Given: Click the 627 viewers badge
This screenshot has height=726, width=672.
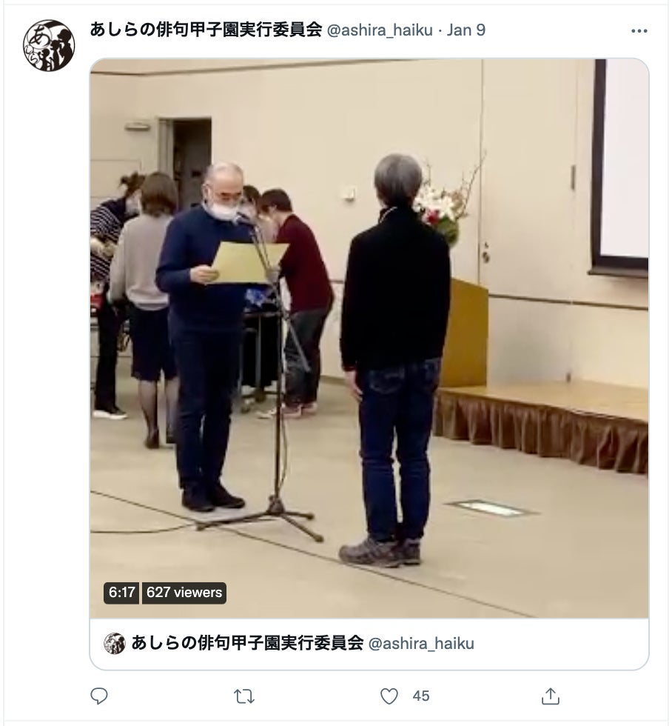Looking at the screenshot, I should tap(184, 592).
